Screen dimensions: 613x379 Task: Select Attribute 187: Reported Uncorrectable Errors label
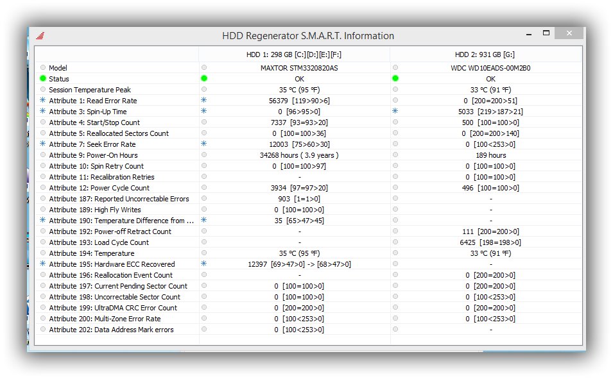[119, 199]
